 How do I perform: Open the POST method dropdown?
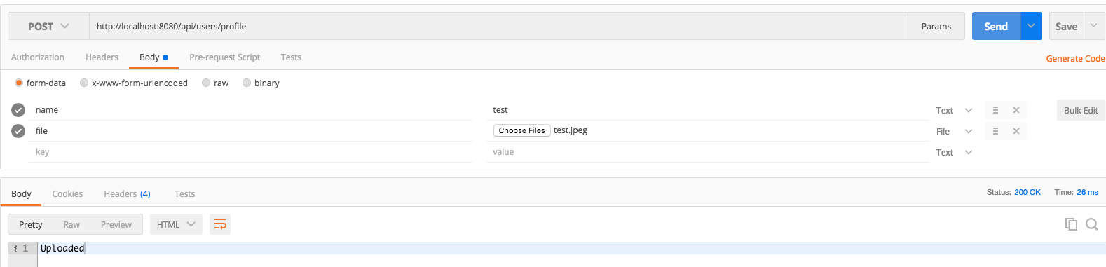[48, 26]
